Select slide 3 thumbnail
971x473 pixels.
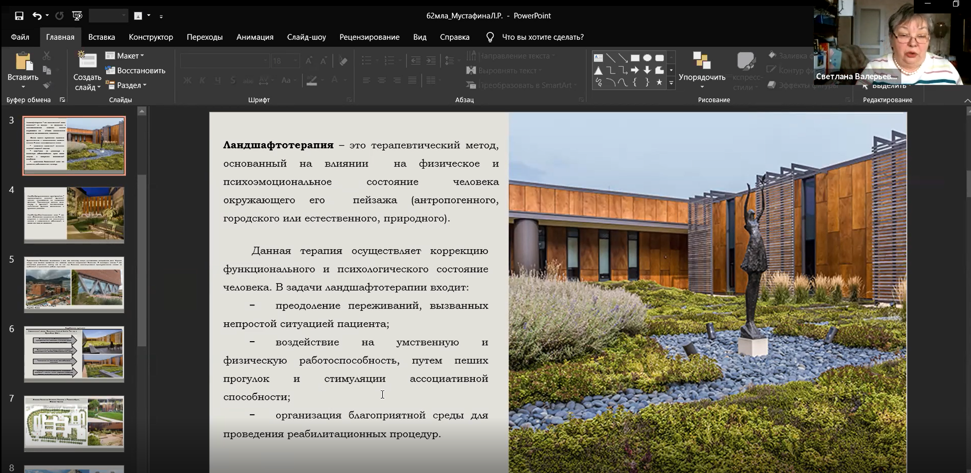click(x=74, y=146)
